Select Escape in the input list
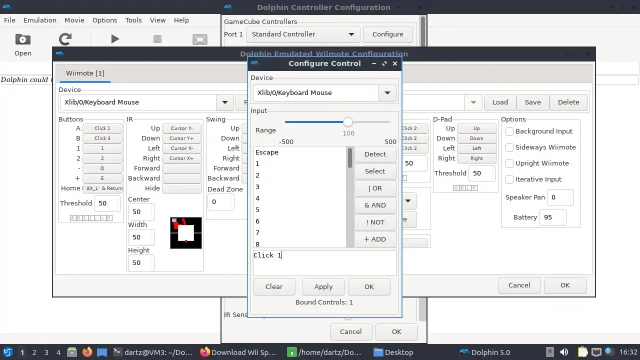Image resolution: width=640 pixels, height=360 pixels. 299,152
